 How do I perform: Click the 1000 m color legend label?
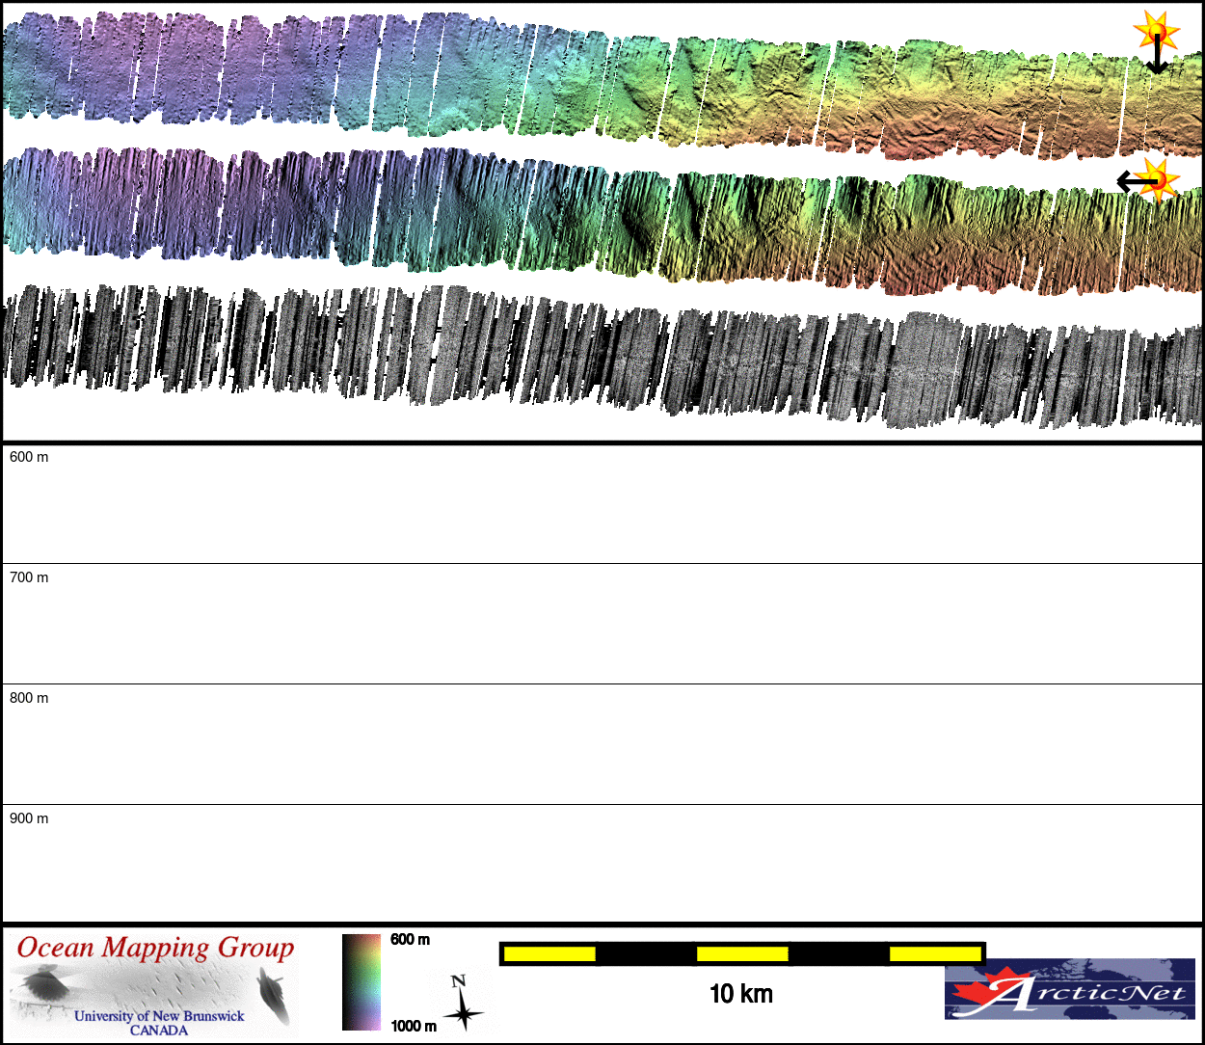click(x=413, y=1026)
